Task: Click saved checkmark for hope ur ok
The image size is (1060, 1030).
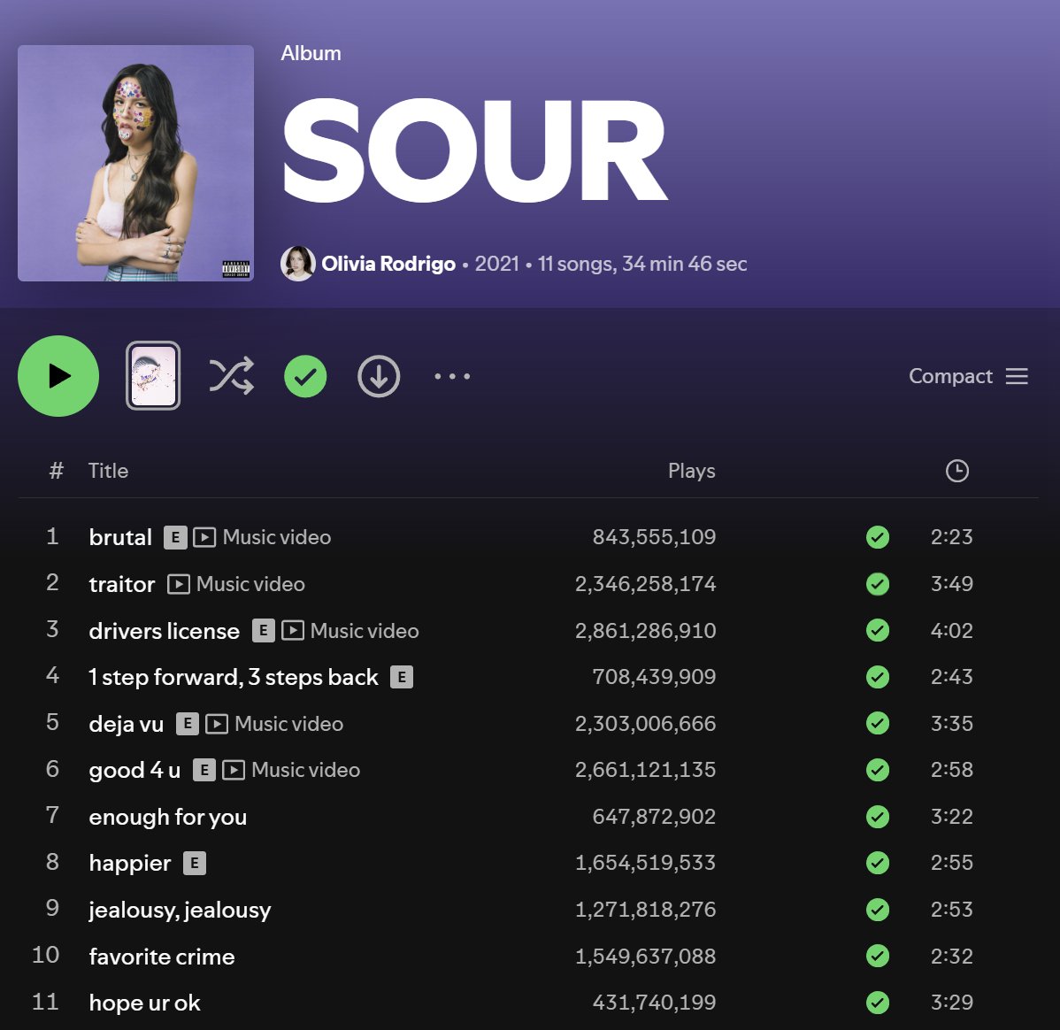Action: (x=878, y=1003)
